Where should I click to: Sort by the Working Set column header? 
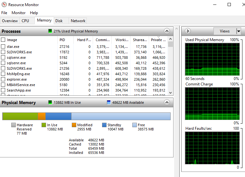point(121,40)
